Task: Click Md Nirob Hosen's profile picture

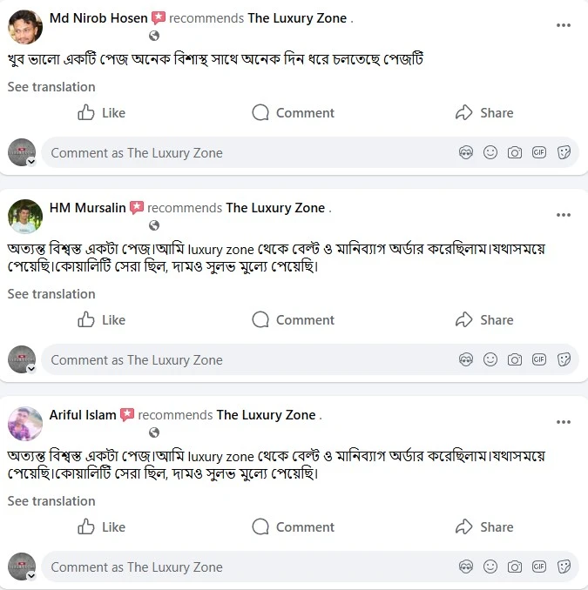Action: (25, 27)
